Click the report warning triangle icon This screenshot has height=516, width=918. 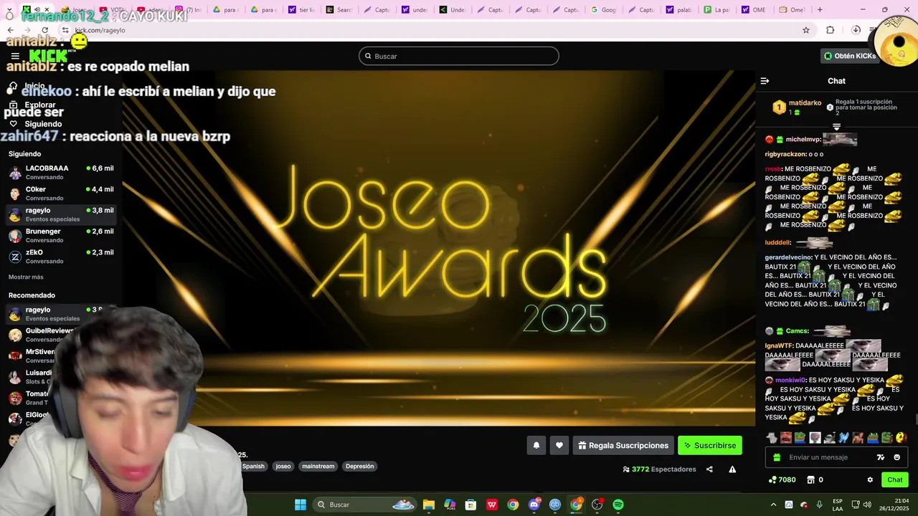pyautogui.click(x=732, y=469)
